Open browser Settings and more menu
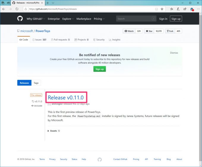This screenshot has height=167, width=202. tap(198, 9)
